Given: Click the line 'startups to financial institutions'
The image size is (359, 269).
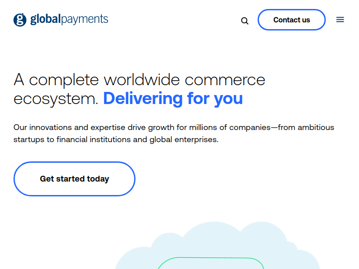Looking at the screenshot, I should [x=116, y=139].
